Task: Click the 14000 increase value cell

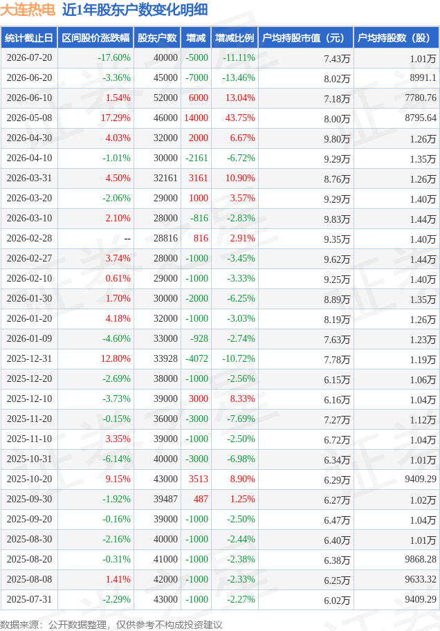Action: (196, 118)
